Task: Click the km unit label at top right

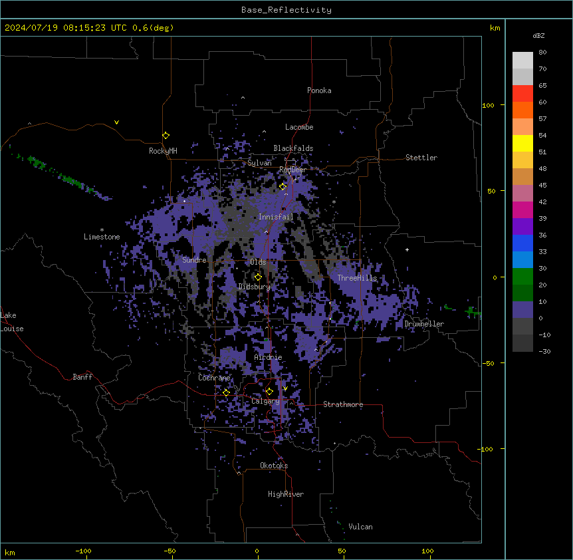Action: (495, 28)
